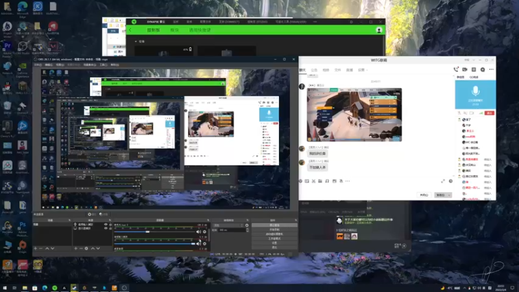
Task: Click music share icon in QQ toolbar
Action: coord(327,181)
